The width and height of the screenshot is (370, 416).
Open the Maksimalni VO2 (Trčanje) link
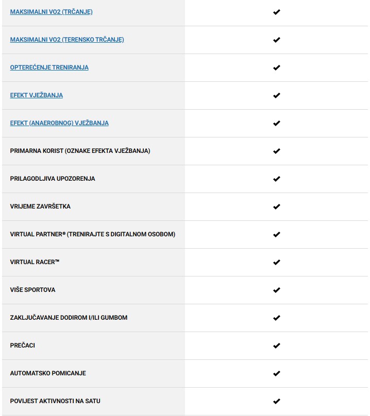click(x=52, y=12)
